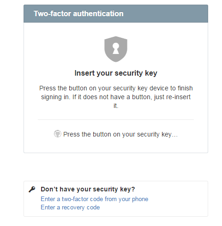Click the "Insert your security key" heading
The image size is (222, 226).
pos(116,73)
